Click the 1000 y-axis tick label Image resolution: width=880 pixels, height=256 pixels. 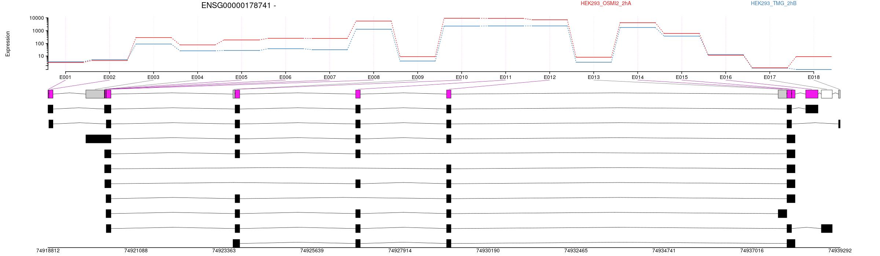38,31
